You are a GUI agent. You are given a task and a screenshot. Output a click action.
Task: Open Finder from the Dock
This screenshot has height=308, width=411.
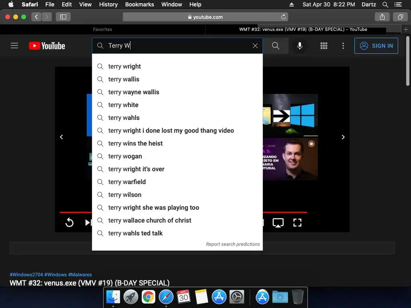(113, 297)
